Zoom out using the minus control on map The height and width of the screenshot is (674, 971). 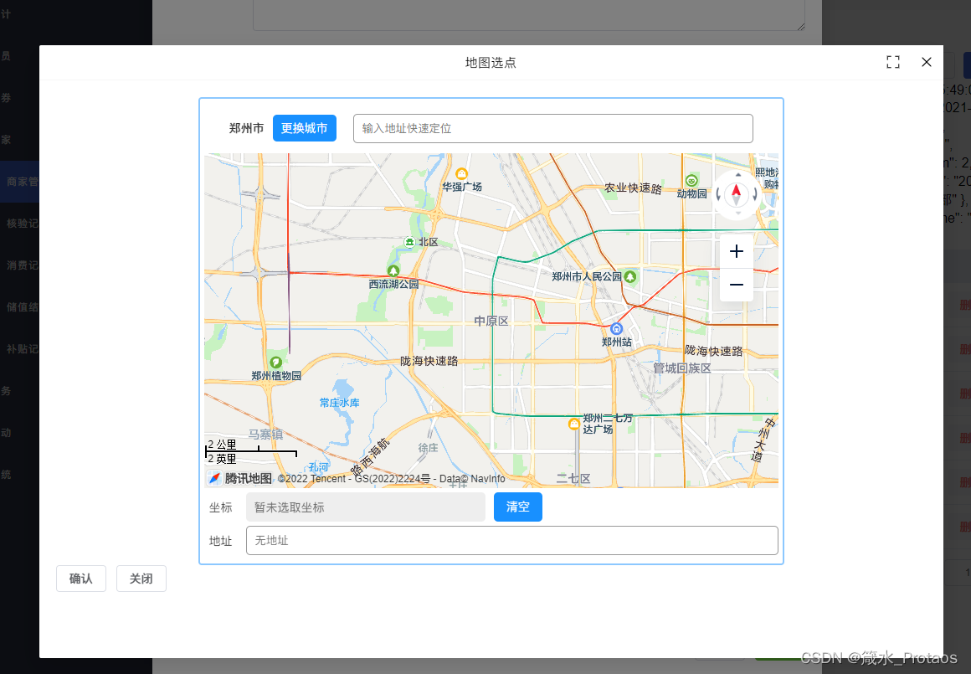click(736, 285)
